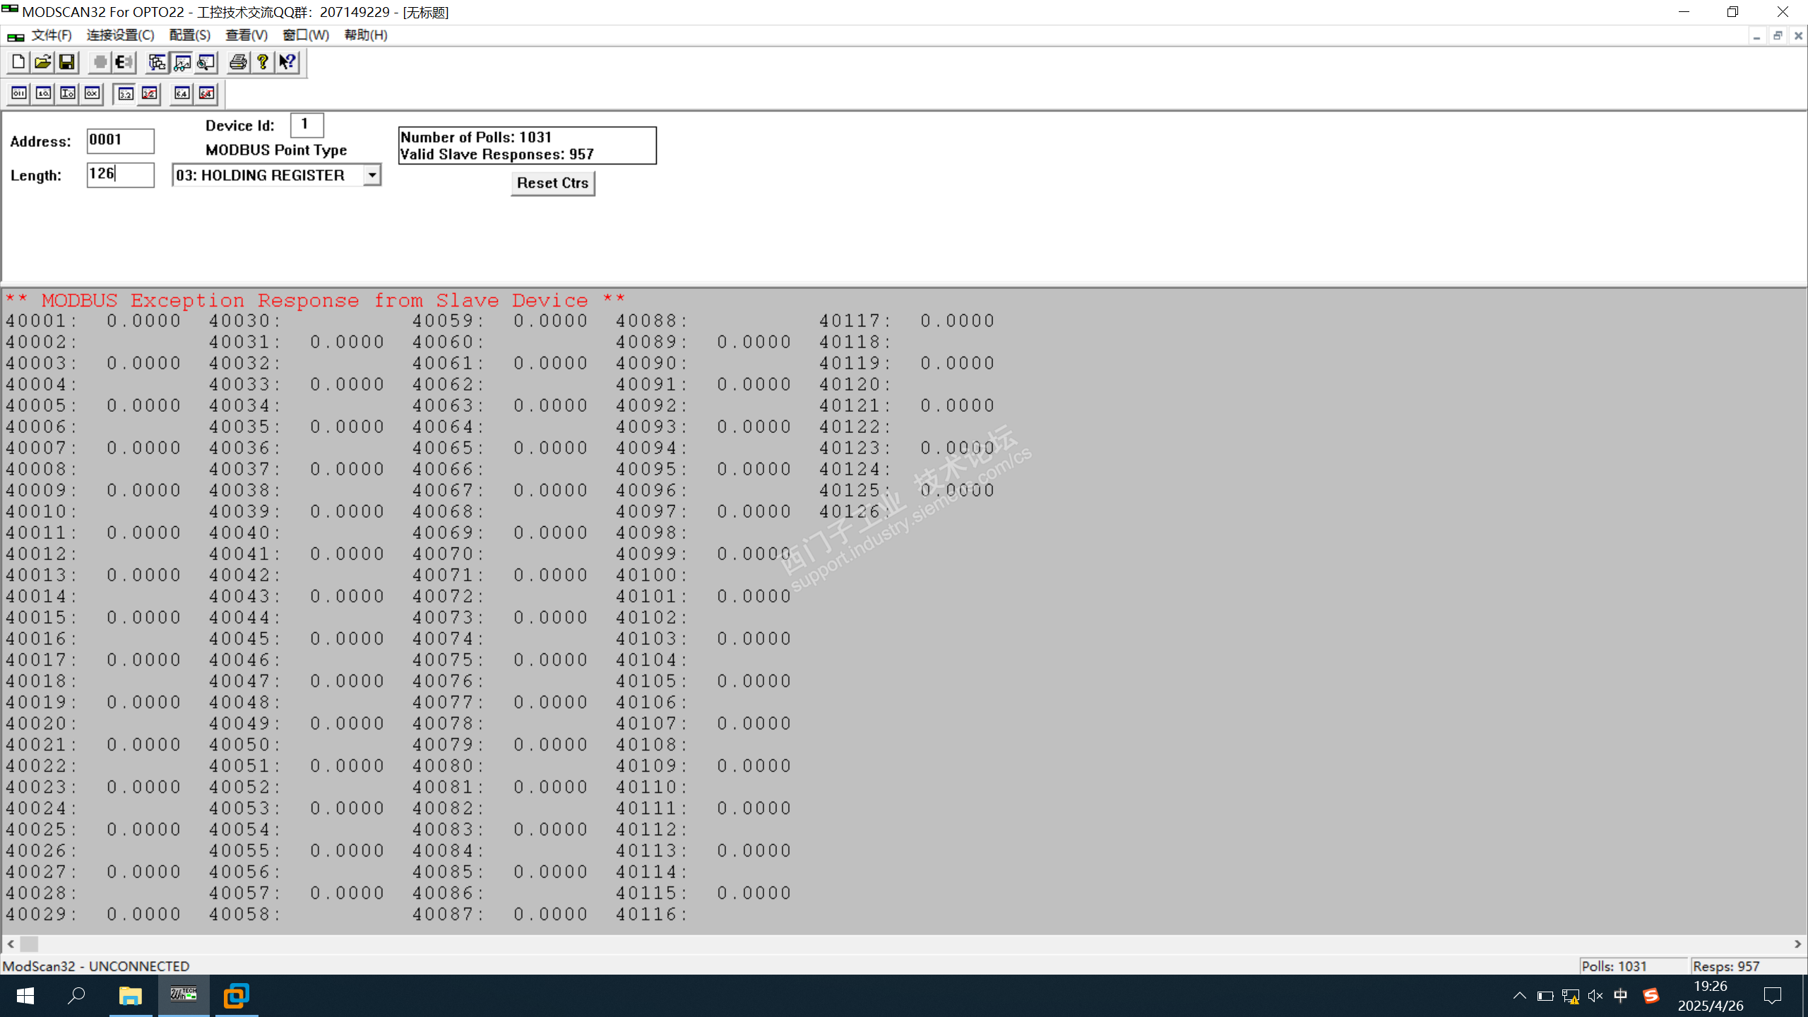
Task: Open the 帮助(H) menu
Action: [x=365, y=35]
